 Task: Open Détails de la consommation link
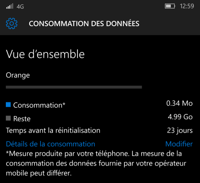click(x=50, y=144)
